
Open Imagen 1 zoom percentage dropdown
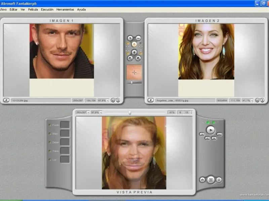pos(108,100)
